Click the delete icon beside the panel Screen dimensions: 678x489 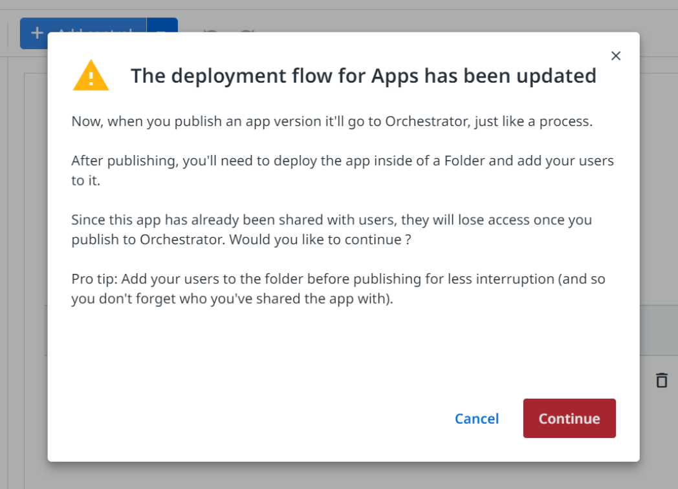point(662,380)
